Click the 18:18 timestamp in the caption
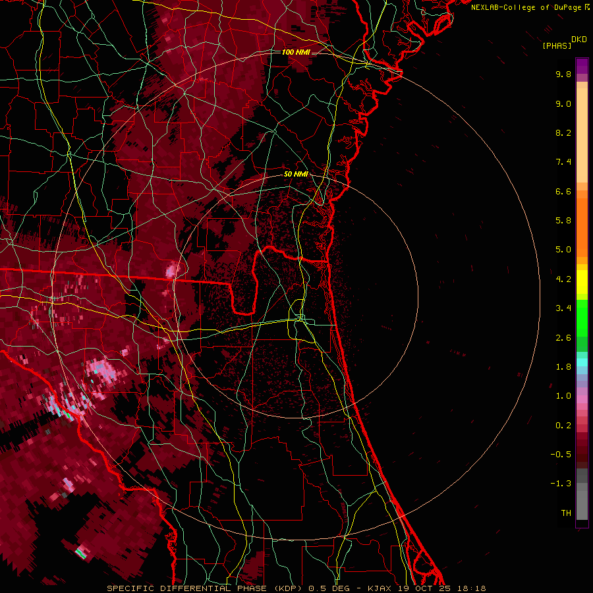Image resolution: width=593 pixels, height=593 pixels. pyautogui.click(x=472, y=588)
